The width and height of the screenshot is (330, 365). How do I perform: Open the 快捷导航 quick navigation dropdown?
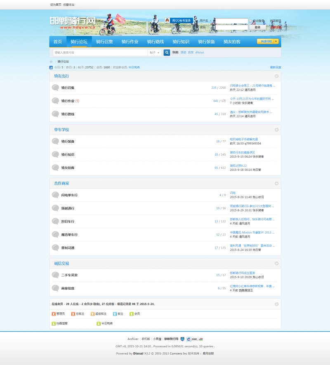268,42
